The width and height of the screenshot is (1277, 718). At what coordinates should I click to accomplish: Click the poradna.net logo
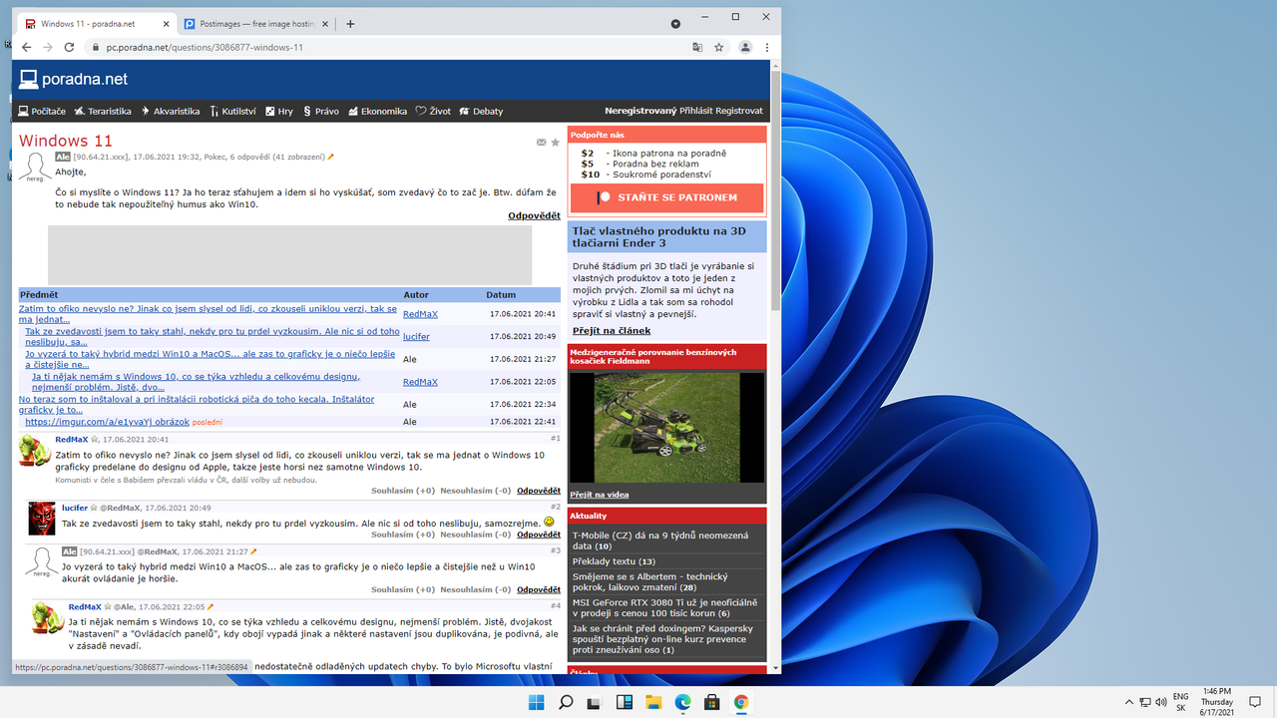tap(74, 80)
